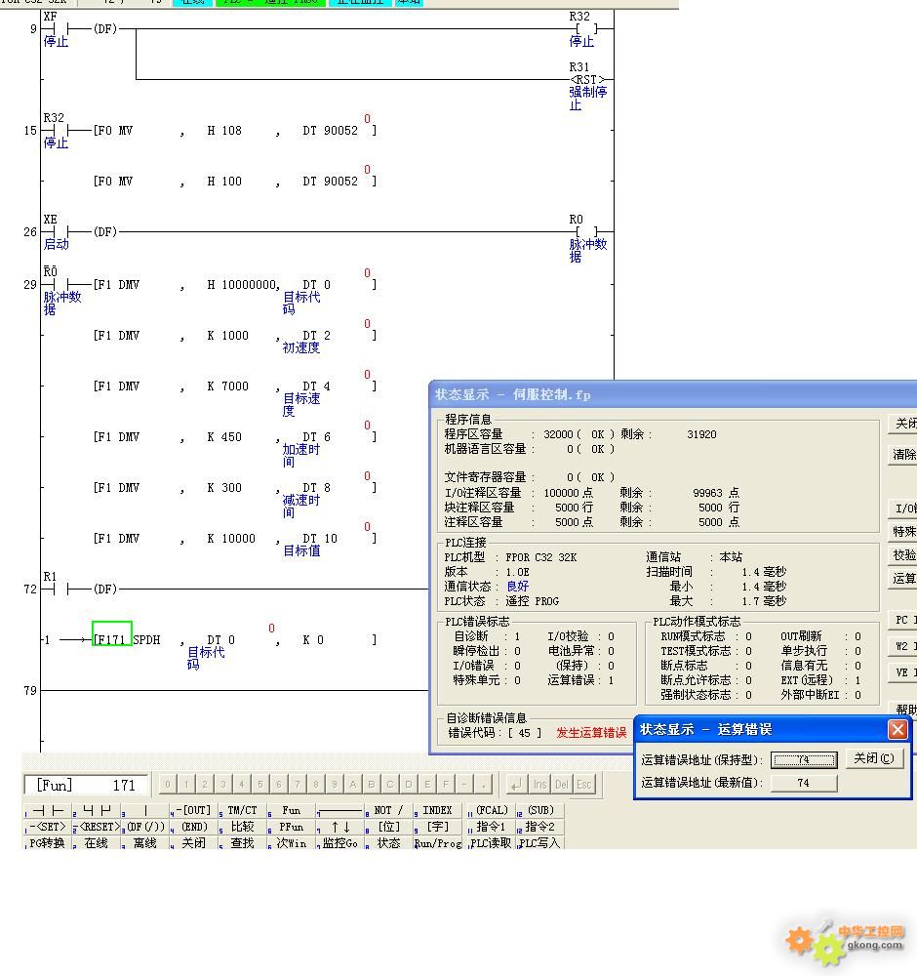
Task: Select the PFun instruction key
Action: click(291, 827)
